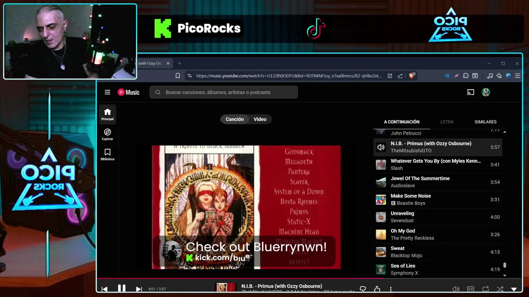
Task: Toggle closed captions
Action: tap(470, 289)
